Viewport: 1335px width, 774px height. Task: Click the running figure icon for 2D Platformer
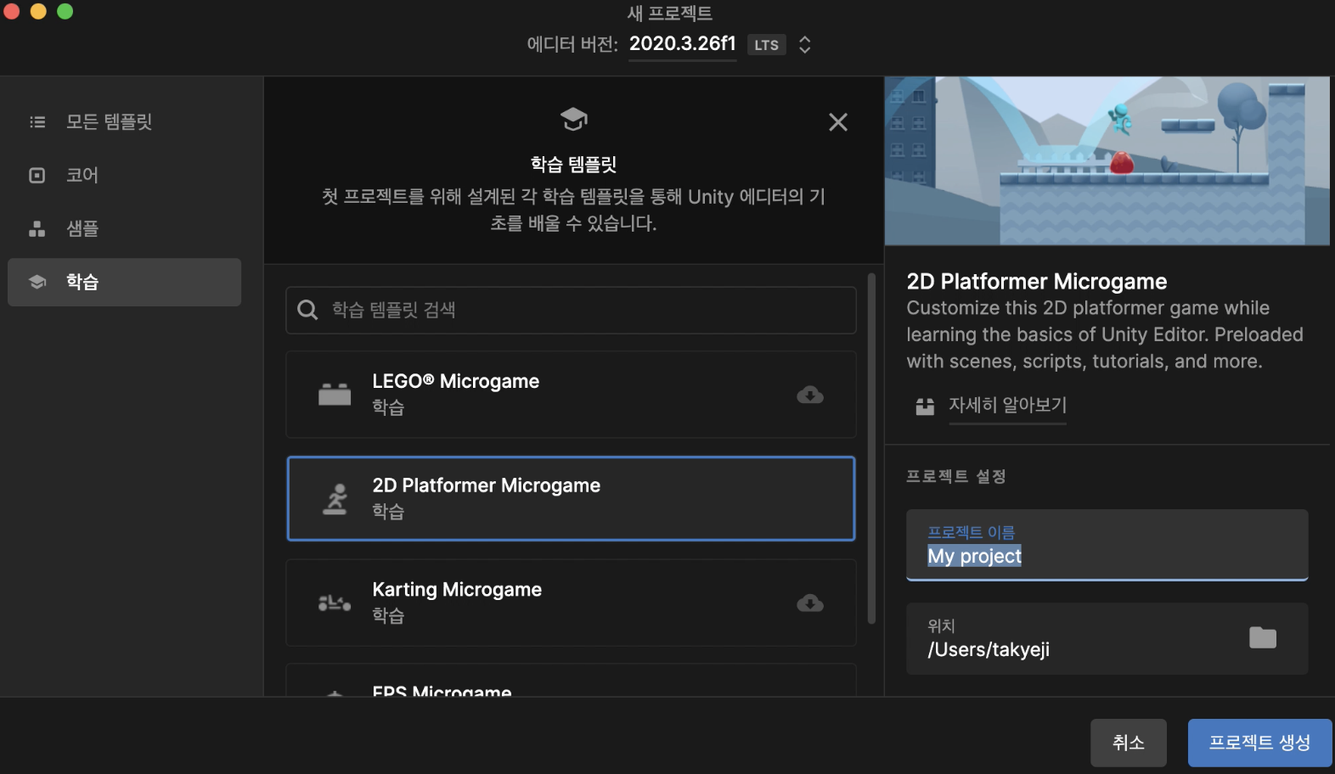pyautogui.click(x=335, y=499)
